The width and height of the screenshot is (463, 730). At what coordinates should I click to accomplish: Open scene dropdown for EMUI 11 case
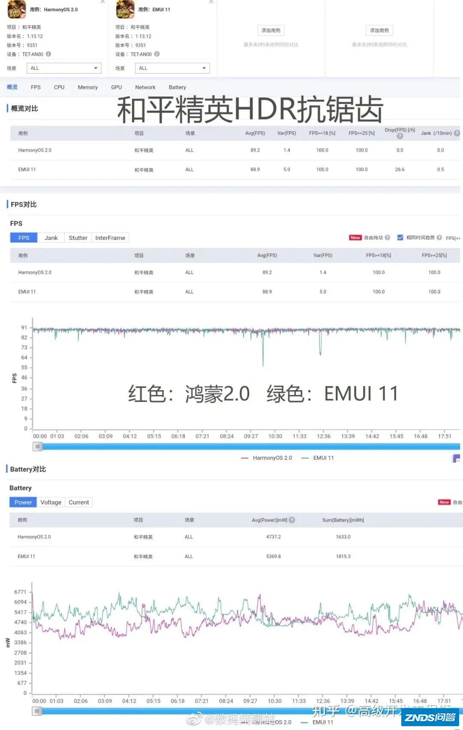tap(172, 68)
